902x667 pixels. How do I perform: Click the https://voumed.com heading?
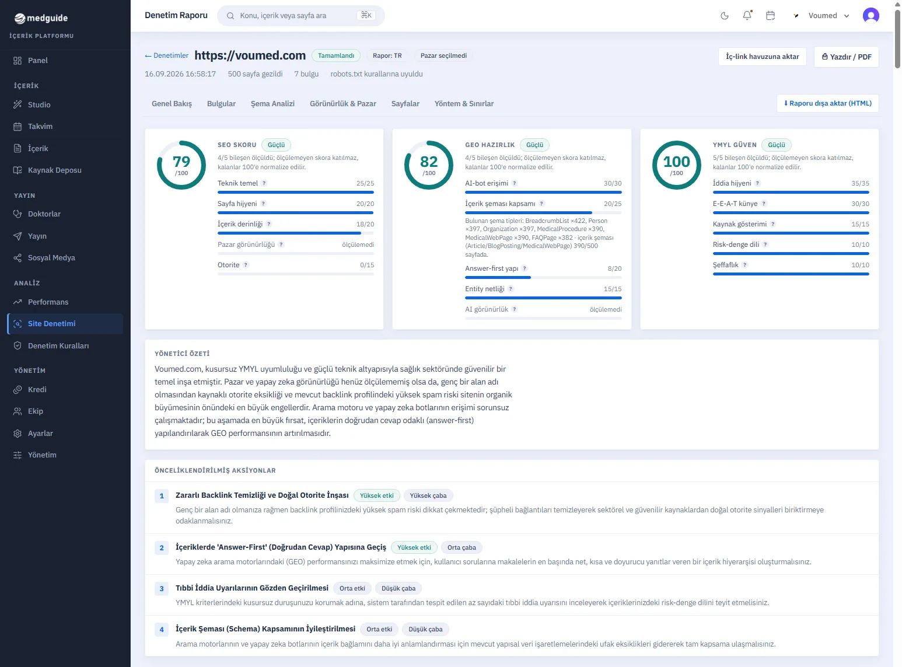coord(250,55)
